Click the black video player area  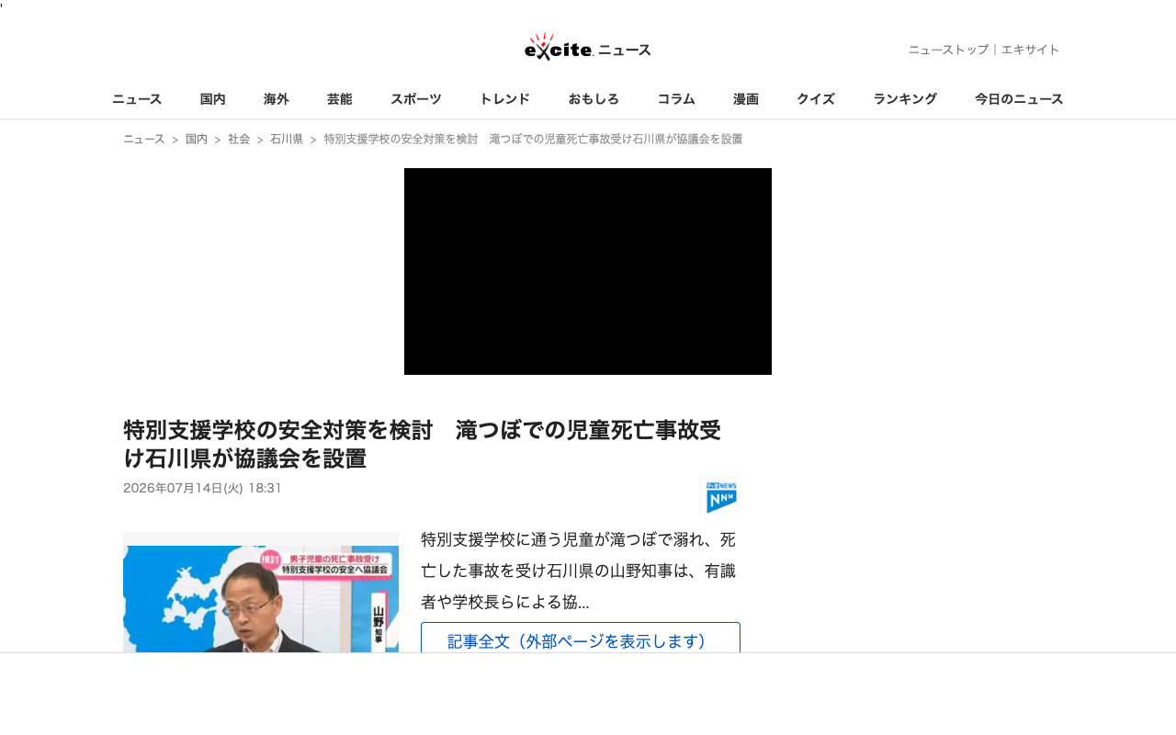(x=588, y=271)
